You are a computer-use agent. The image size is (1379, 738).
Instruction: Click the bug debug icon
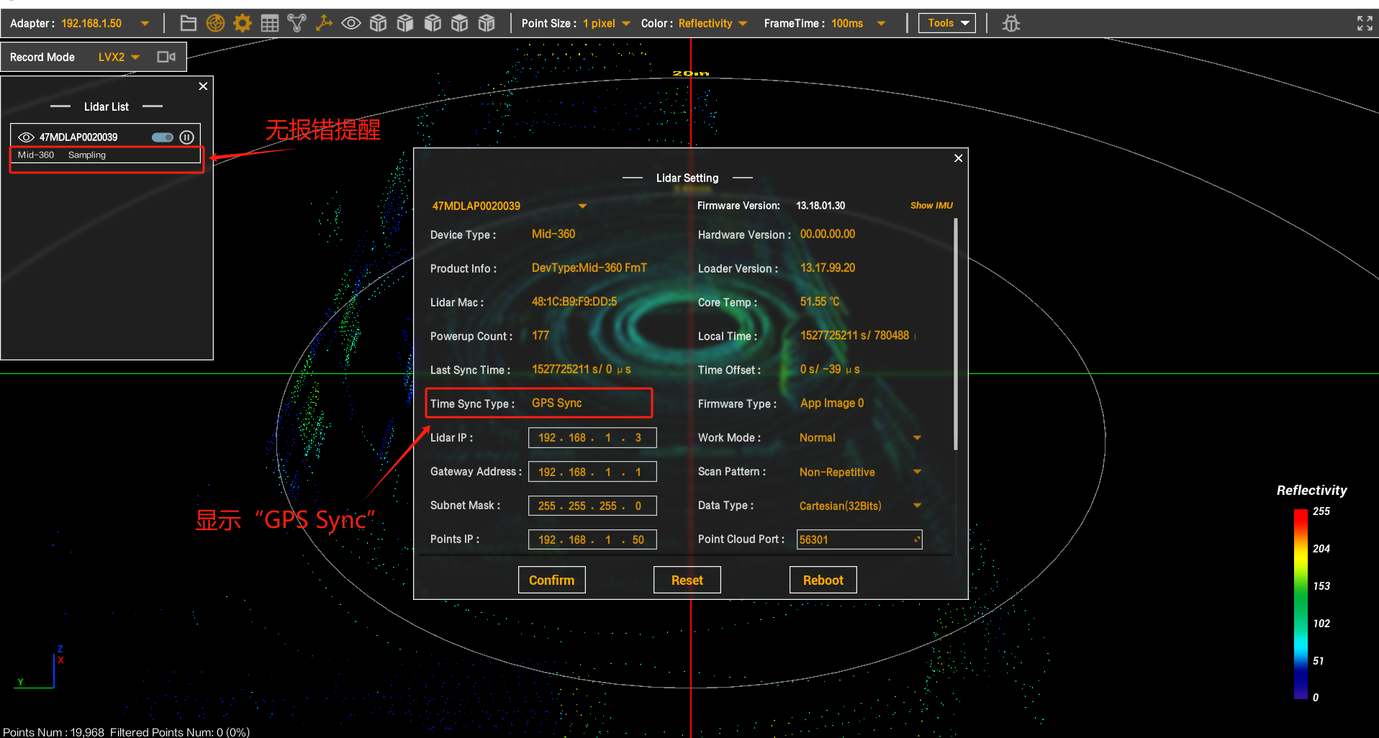click(1011, 23)
